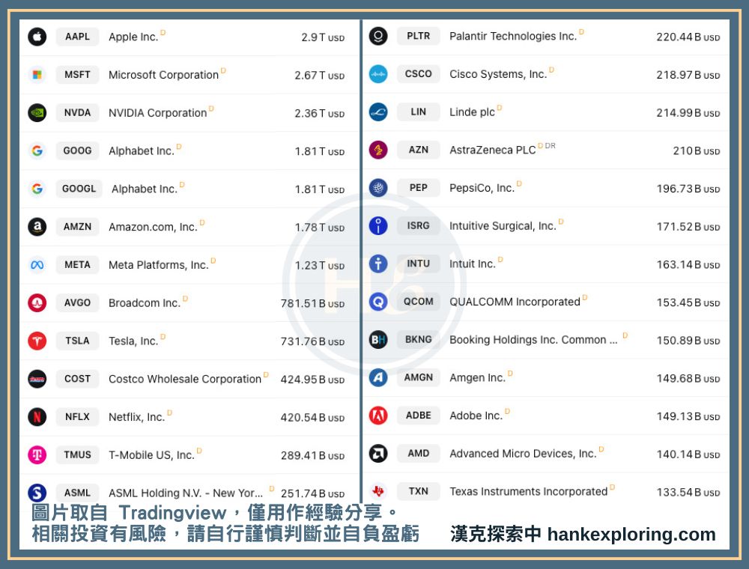
Task: Select the GOOGL ticker badge
Action: pos(79,189)
